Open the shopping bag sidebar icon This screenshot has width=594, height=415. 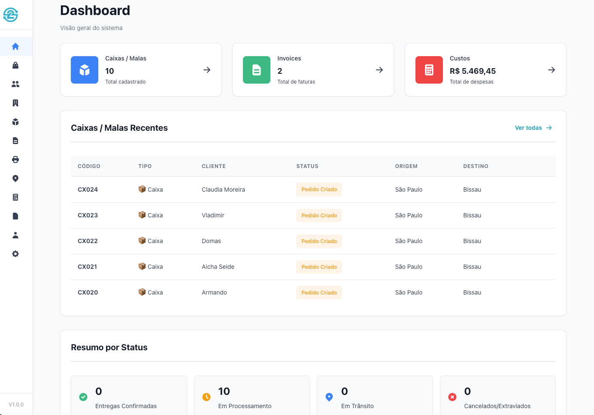(x=15, y=65)
